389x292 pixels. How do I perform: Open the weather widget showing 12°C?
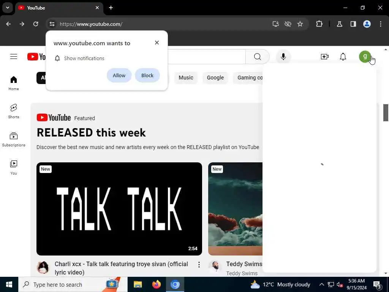[x=280, y=284]
